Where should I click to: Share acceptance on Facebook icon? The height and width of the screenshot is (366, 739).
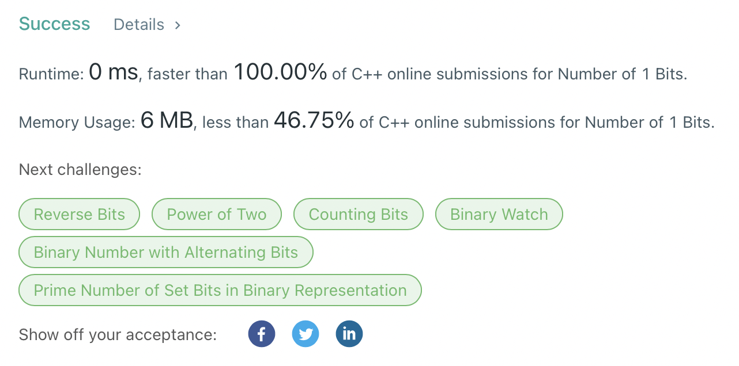pyautogui.click(x=262, y=334)
